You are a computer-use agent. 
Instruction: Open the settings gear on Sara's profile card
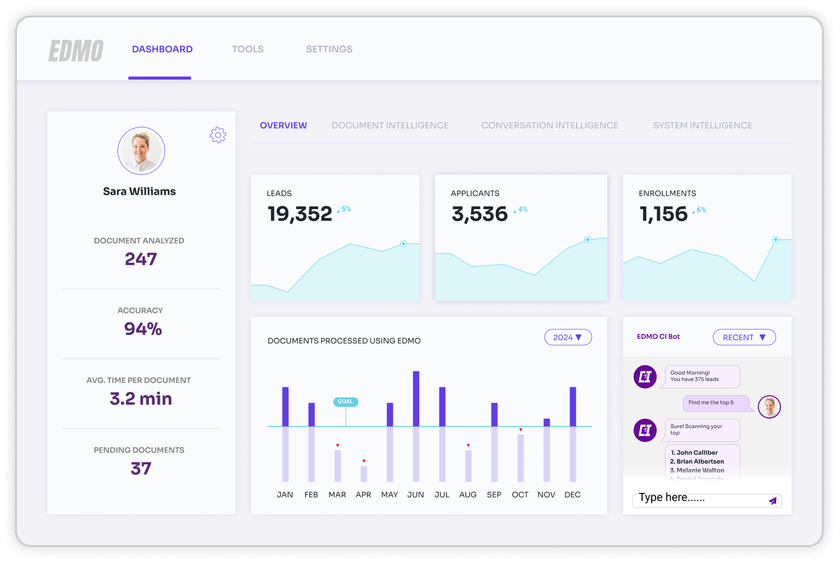click(x=218, y=134)
